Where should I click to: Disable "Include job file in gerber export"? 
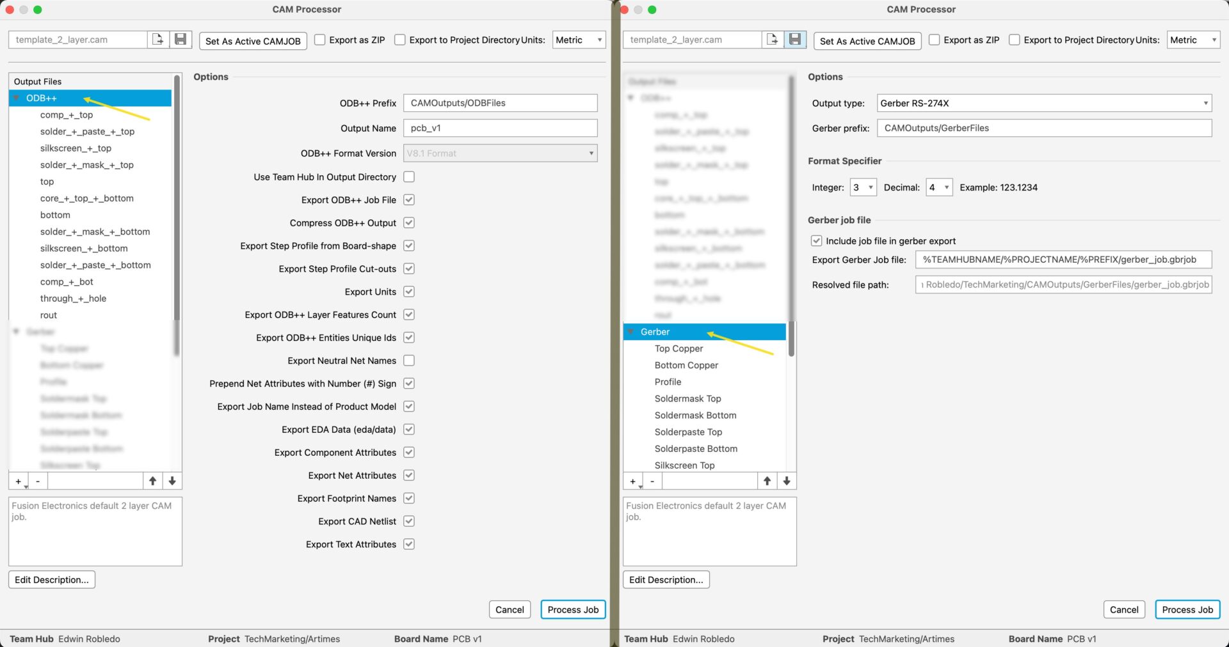point(817,241)
